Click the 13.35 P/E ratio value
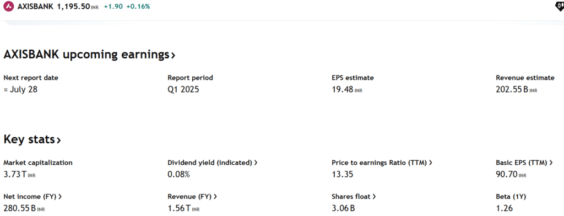This screenshot has width=564, height=216. click(343, 175)
